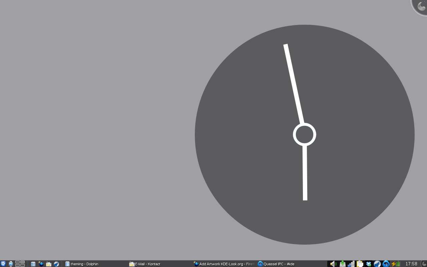
Task: Switch to theming - Dolphin window
Action: (96, 264)
